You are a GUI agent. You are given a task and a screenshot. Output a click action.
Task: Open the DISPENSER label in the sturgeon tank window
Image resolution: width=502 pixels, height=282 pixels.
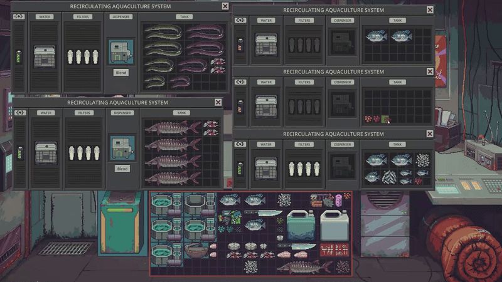(122, 113)
